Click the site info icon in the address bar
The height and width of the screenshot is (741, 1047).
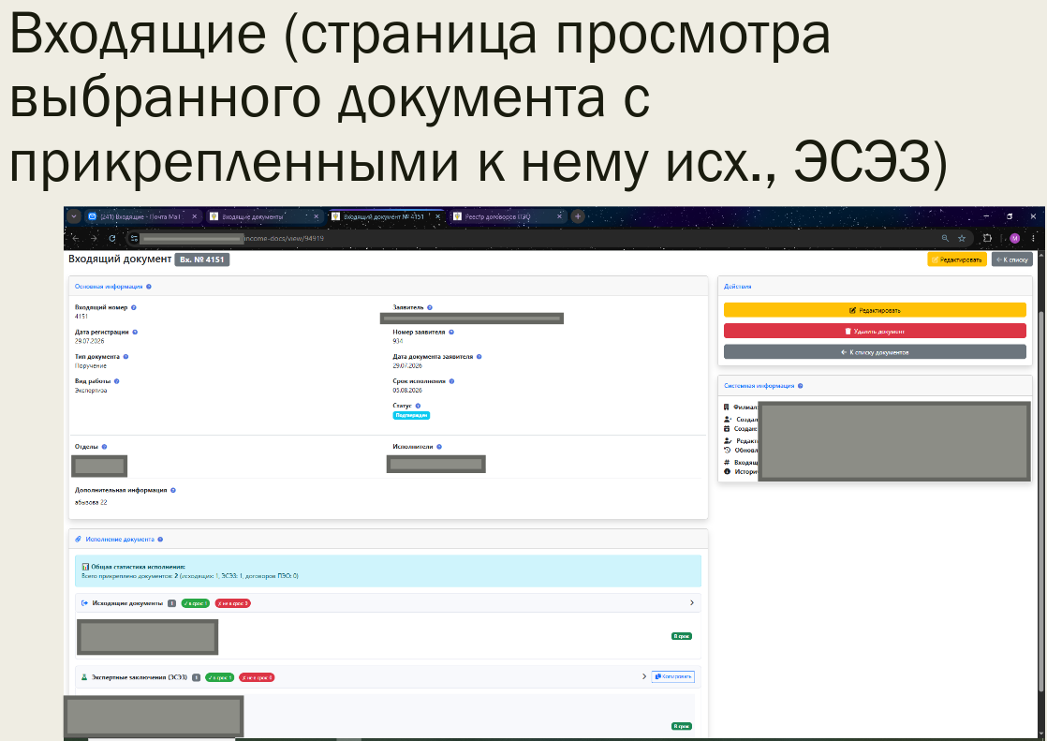coord(134,239)
